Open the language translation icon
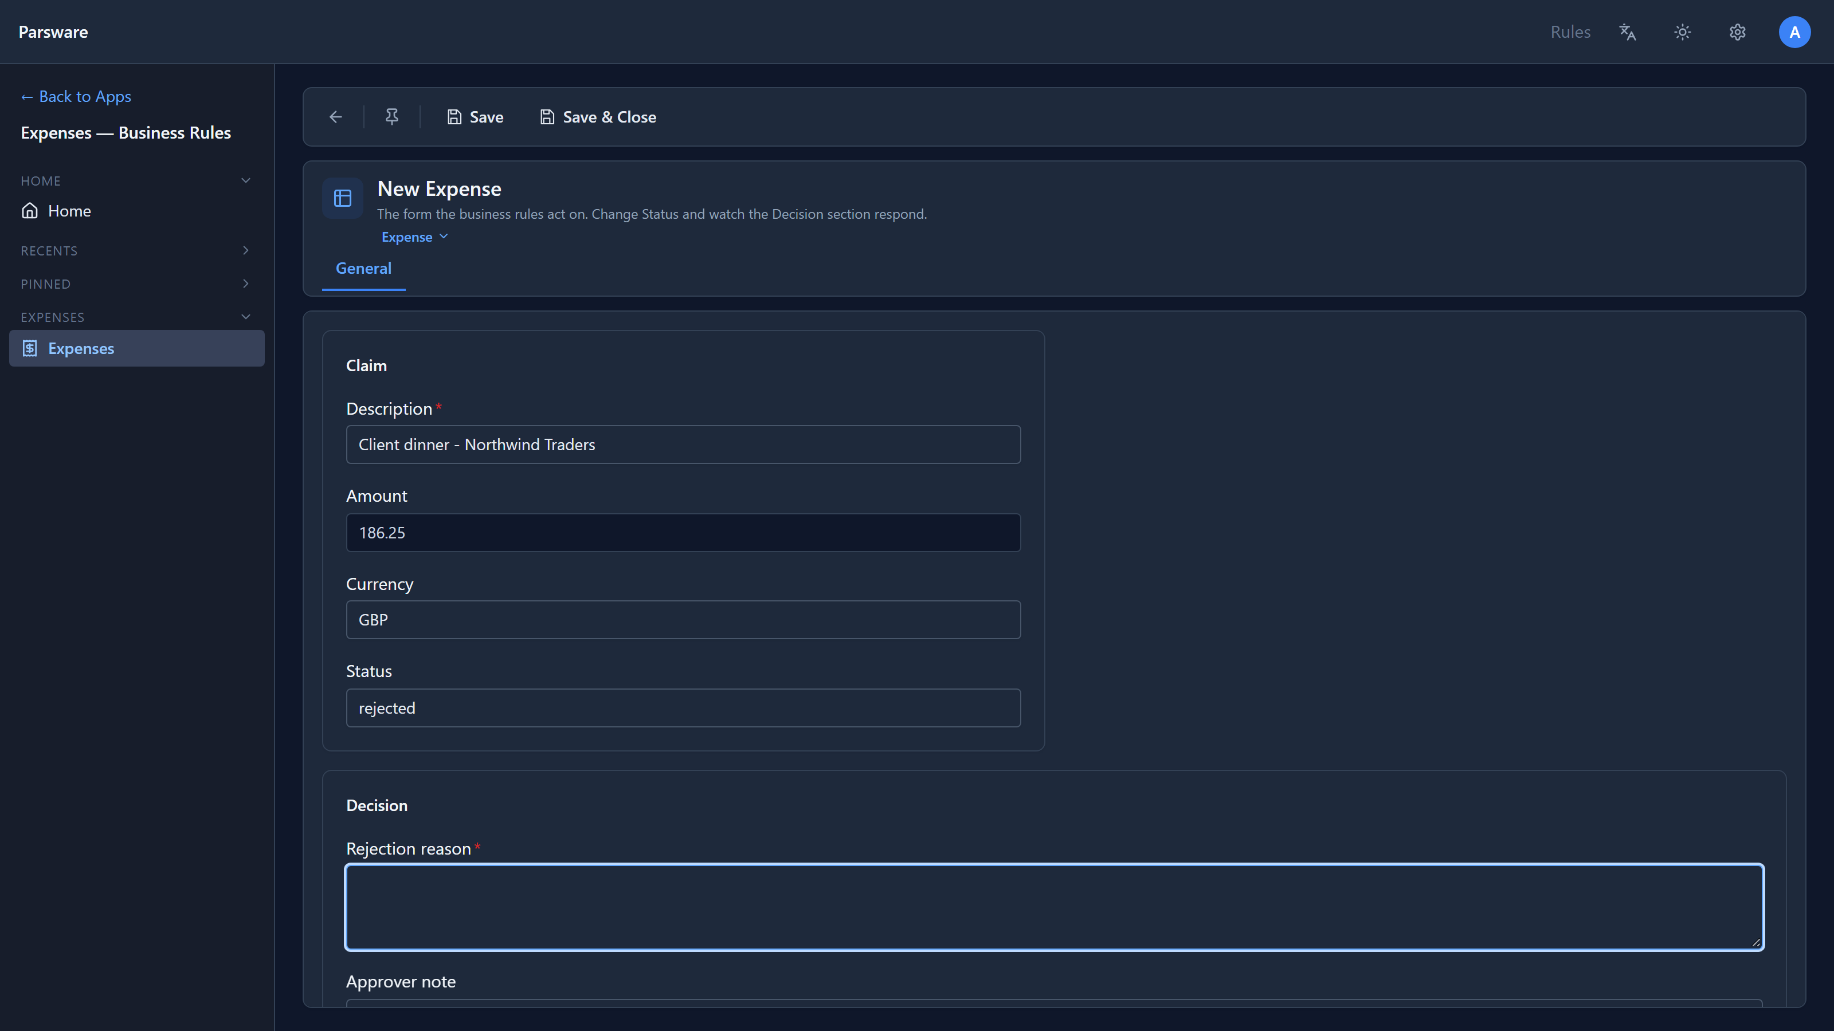The width and height of the screenshot is (1834, 1031). click(1628, 32)
